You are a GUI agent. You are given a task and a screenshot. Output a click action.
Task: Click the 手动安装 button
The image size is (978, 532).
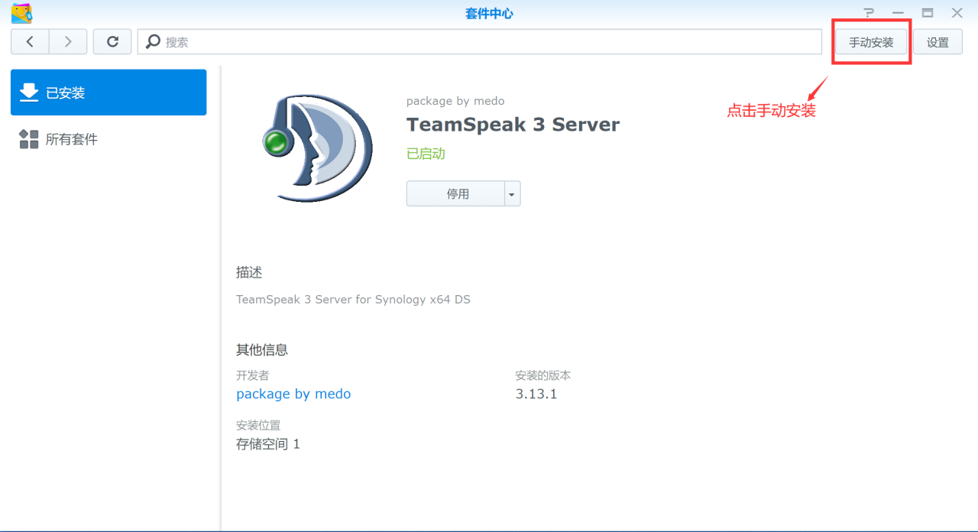pyautogui.click(x=870, y=42)
